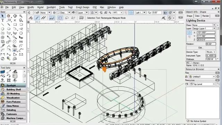Select the Rounded Rectangle tool
This screenshot has height=125, width=222.
coord(21,25)
